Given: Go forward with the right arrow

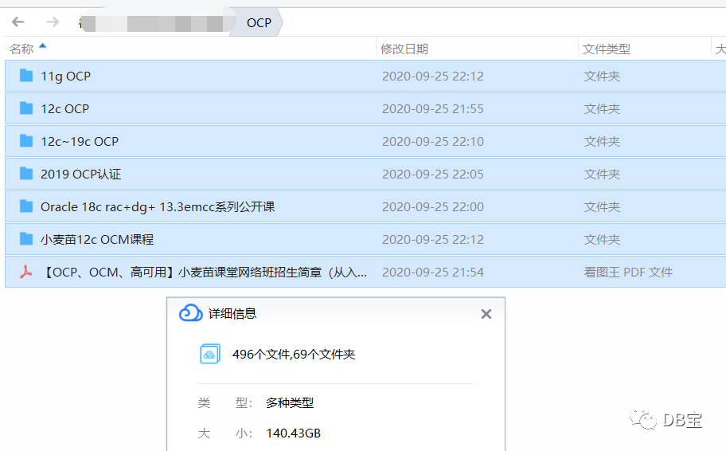Looking at the screenshot, I should click(x=53, y=22).
